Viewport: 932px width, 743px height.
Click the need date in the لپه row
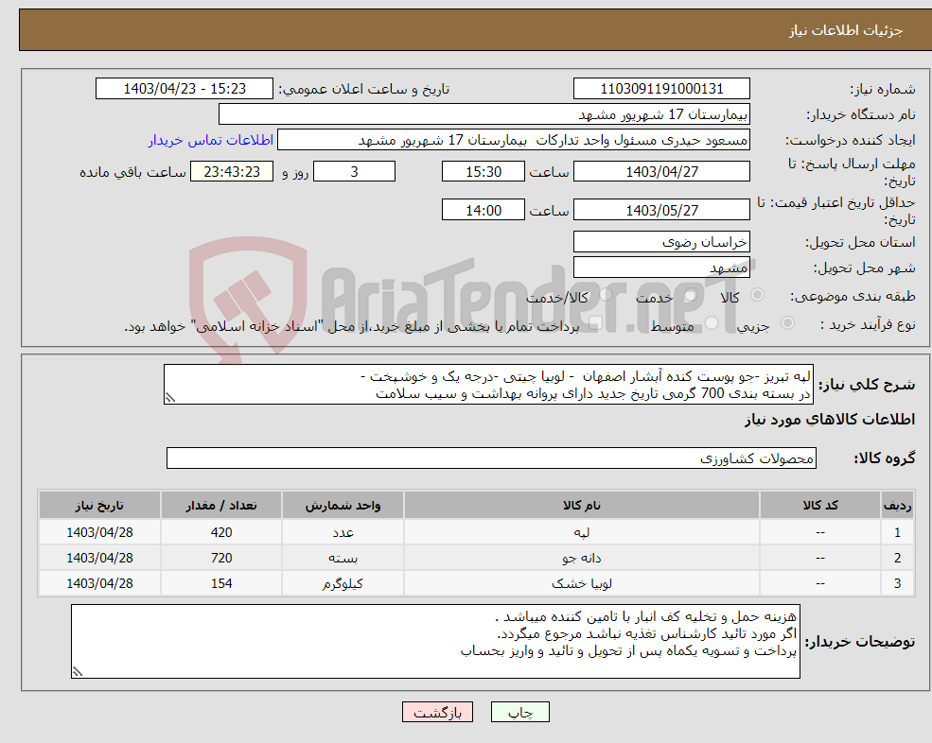(100, 532)
